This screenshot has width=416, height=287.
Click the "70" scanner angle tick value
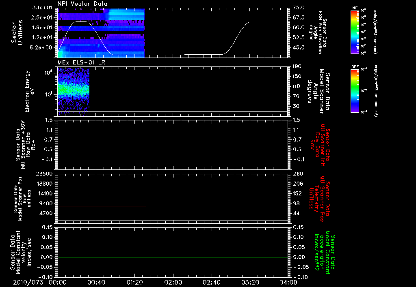pyautogui.click(x=296, y=96)
